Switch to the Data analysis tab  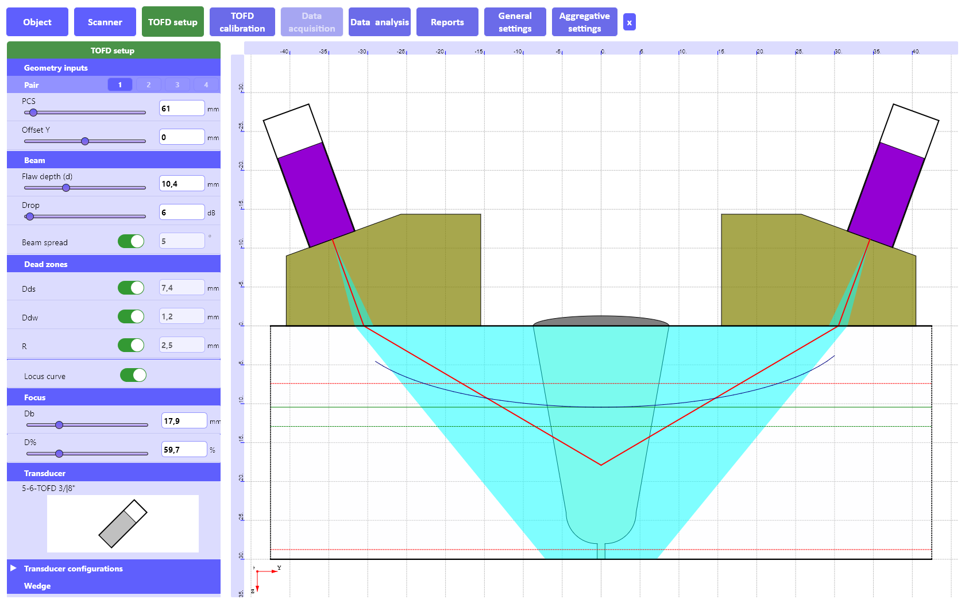click(379, 22)
